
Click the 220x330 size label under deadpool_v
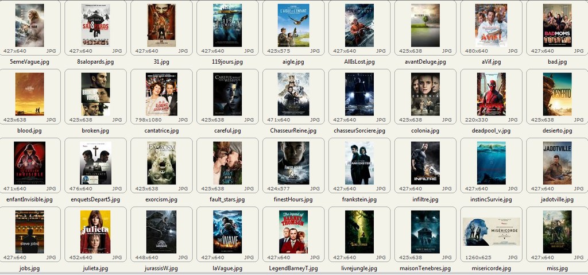click(477, 120)
